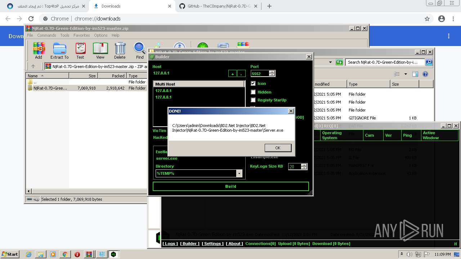
Task: Switch to NjRat green taskbar icon
Action: pyautogui.click(x=113, y=254)
